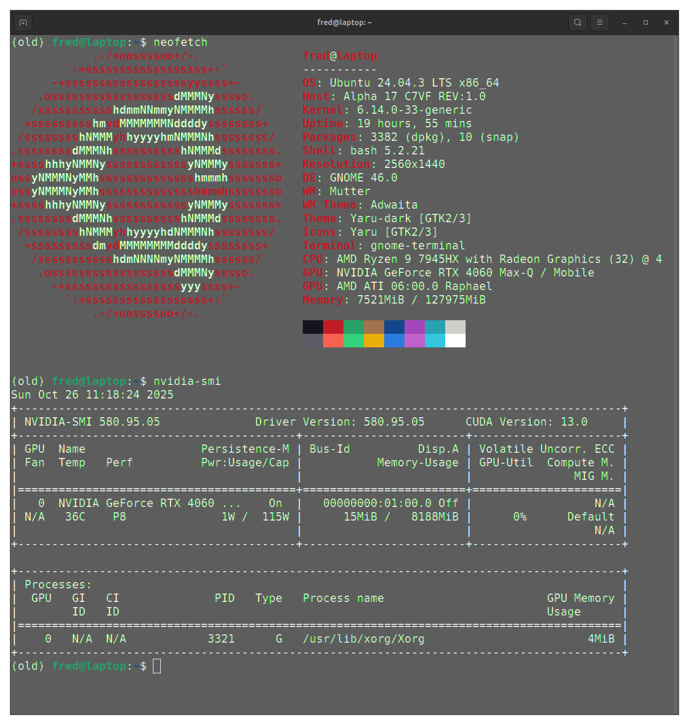Click the kernel version '6.14.0-33-generic'

[x=414, y=110]
